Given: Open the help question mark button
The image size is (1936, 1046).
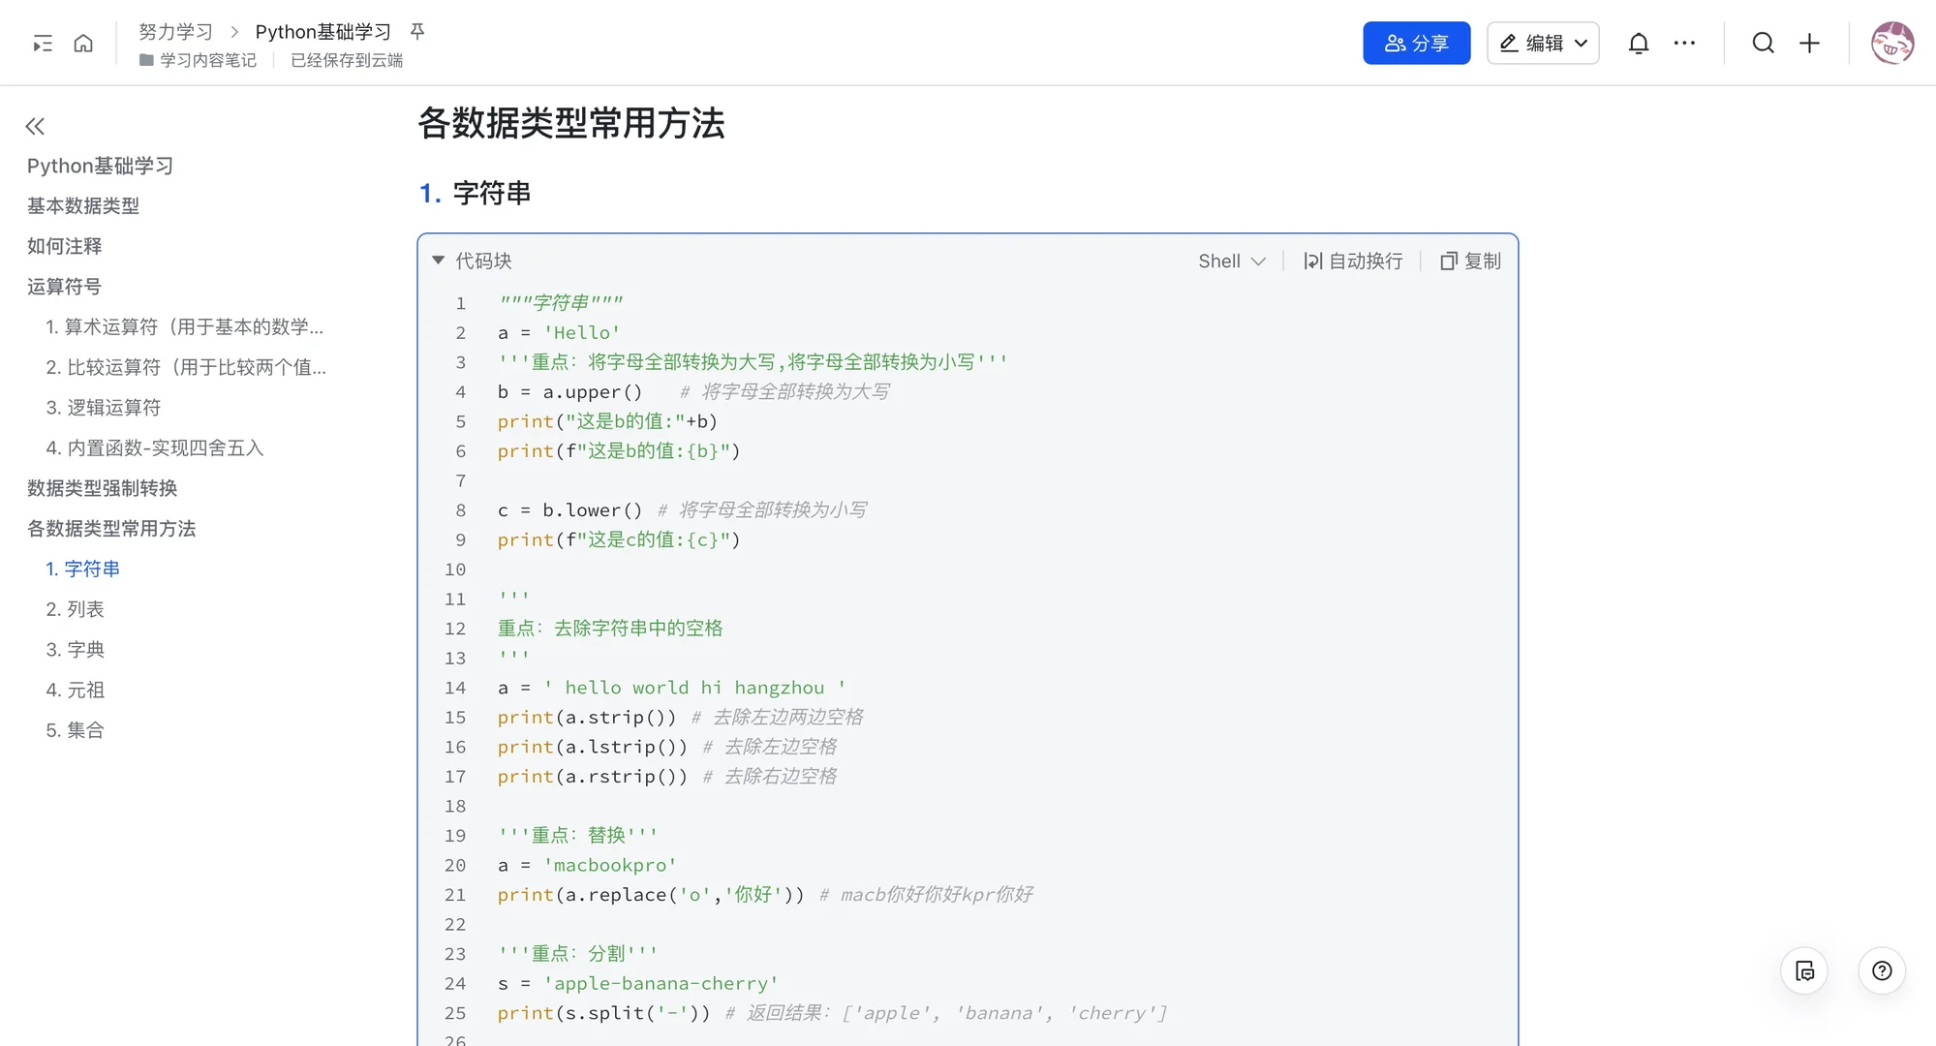Looking at the screenshot, I should pos(1881,970).
